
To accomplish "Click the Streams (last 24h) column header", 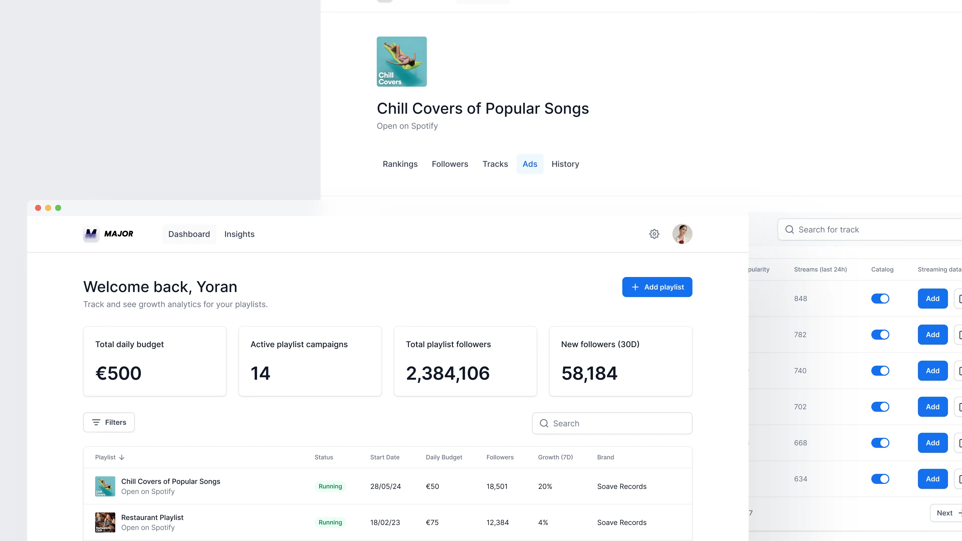I will (820, 269).
